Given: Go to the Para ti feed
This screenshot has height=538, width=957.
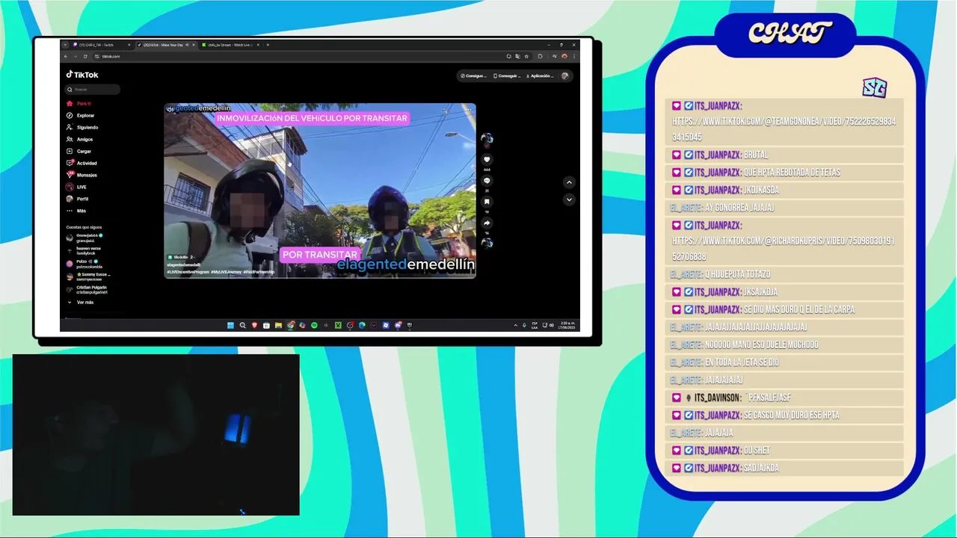Looking at the screenshot, I should pos(79,104).
